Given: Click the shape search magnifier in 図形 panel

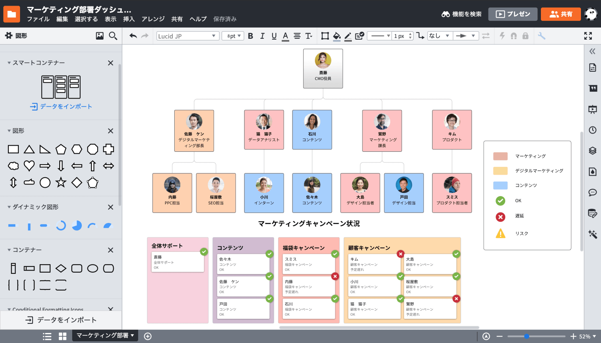Looking at the screenshot, I should pyautogui.click(x=113, y=36).
